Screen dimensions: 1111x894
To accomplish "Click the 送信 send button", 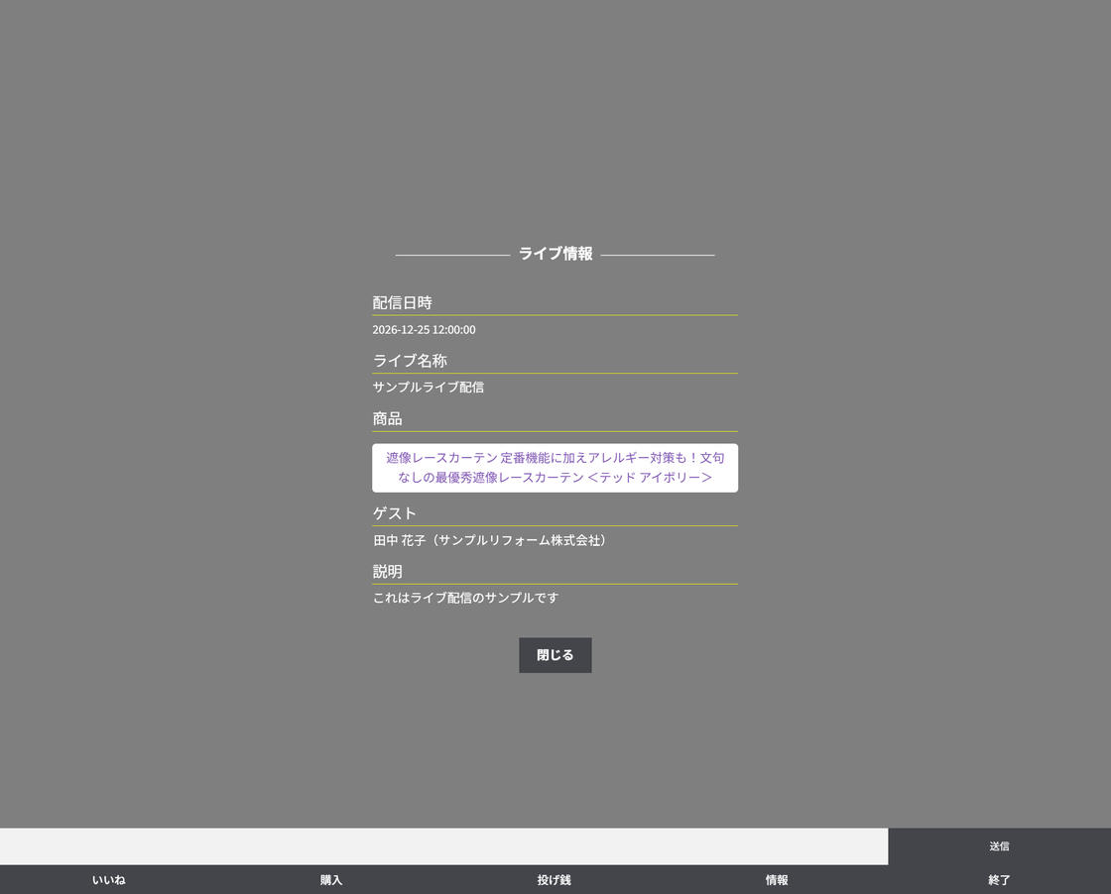I will click(x=999, y=845).
